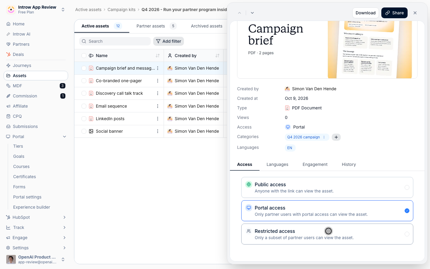Sort table by Created by column

(x=217, y=56)
